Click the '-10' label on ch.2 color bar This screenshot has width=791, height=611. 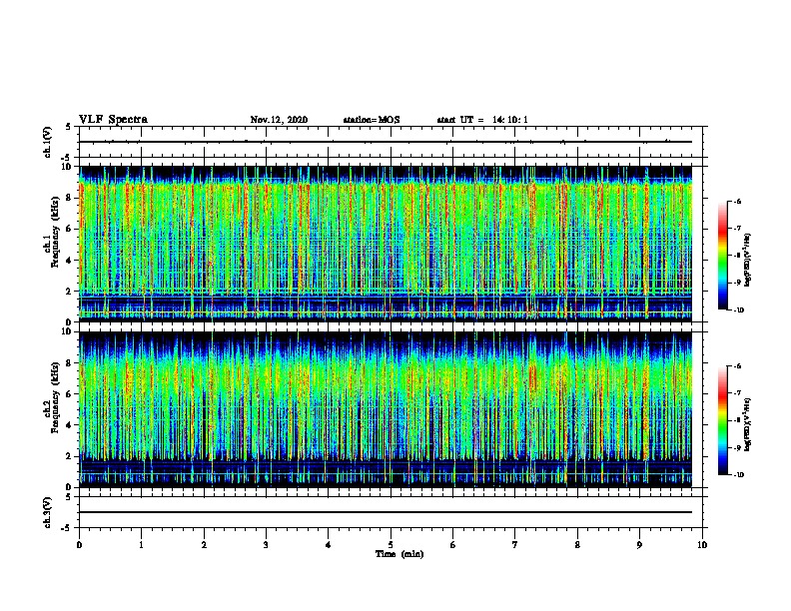point(738,474)
